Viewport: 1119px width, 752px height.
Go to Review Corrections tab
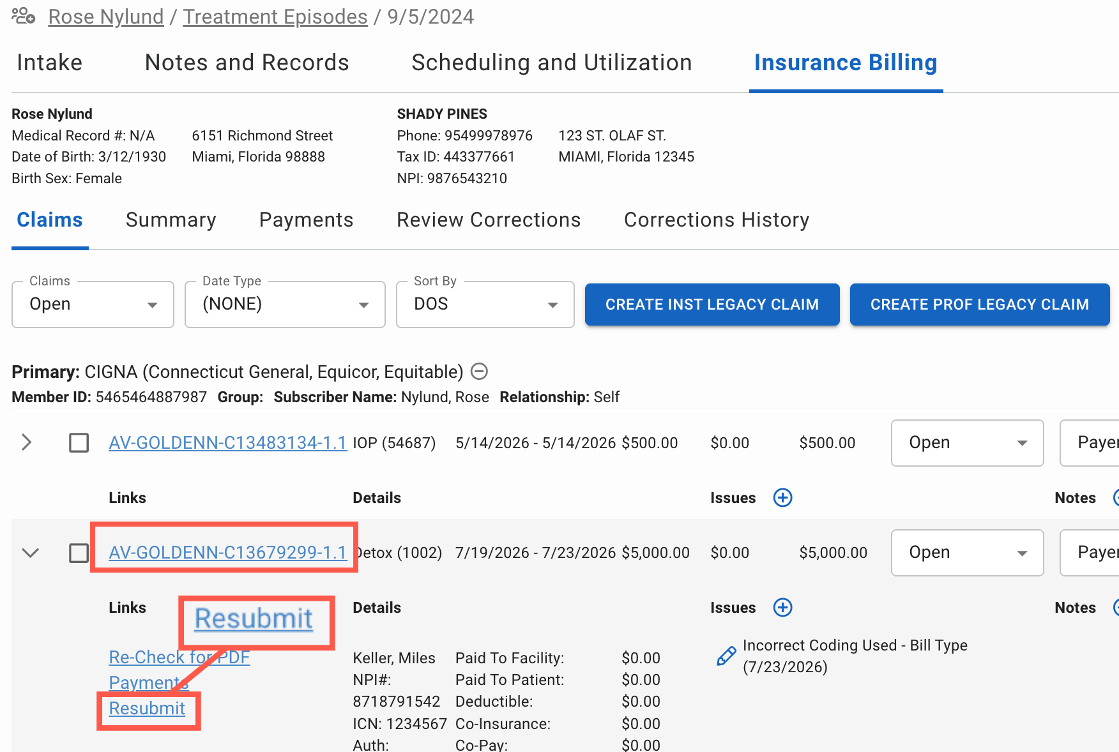click(489, 220)
